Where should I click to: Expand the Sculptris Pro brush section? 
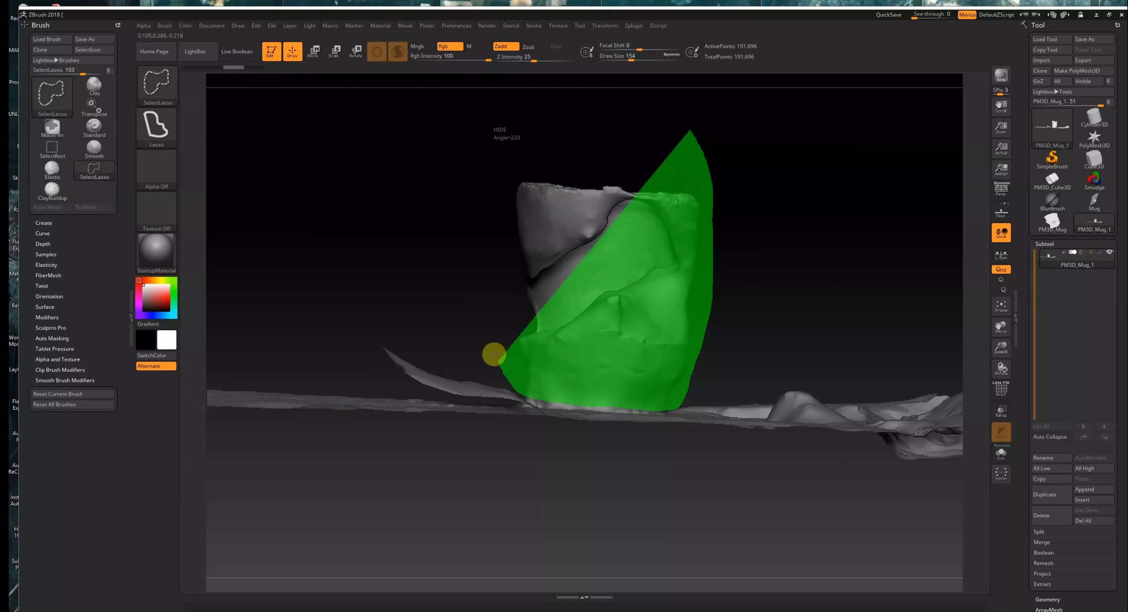tap(51, 328)
